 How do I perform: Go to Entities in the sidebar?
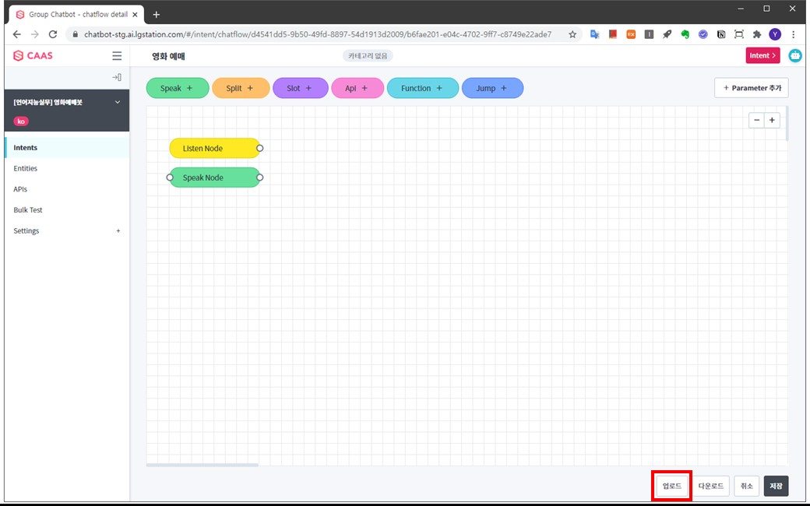[26, 168]
